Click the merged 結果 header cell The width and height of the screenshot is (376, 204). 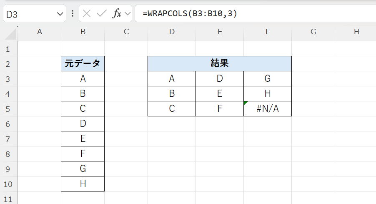219,63
